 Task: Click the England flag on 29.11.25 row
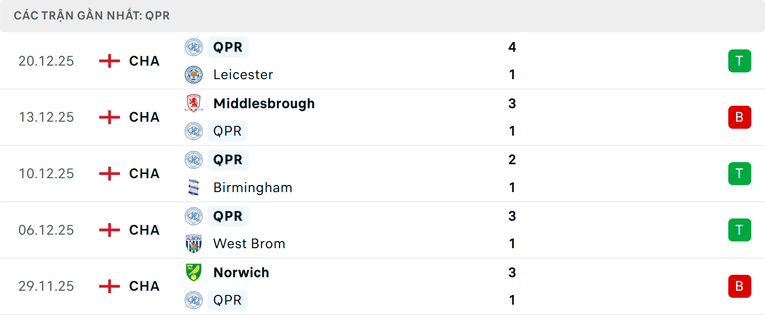pyautogui.click(x=110, y=286)
